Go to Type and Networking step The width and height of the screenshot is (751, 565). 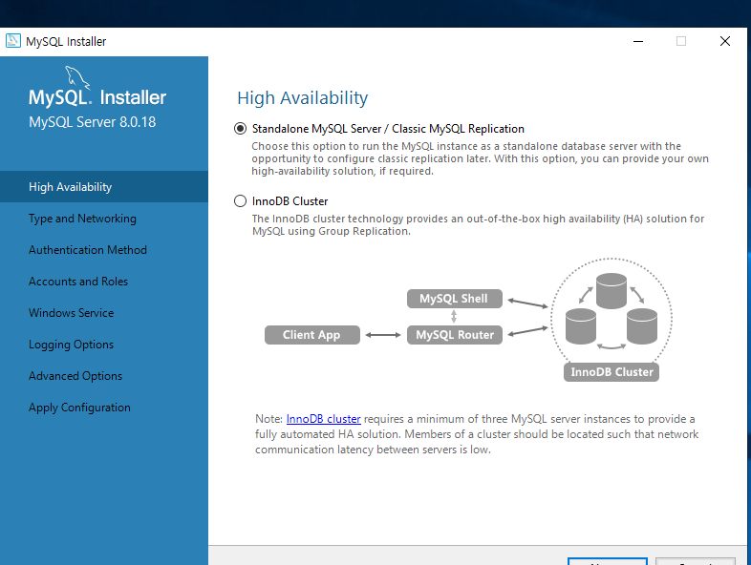(104, 219)
